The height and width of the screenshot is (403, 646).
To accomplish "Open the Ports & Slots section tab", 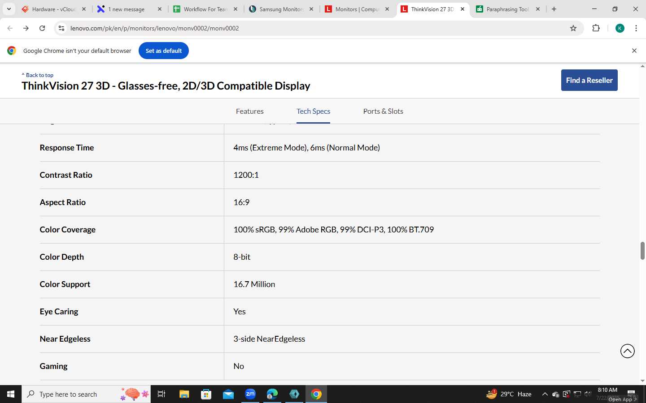I will pyautogui.click(x=383, y=111).
